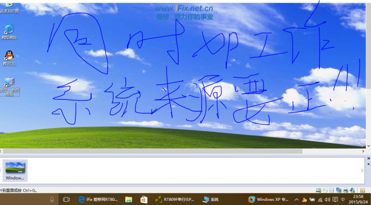The height and width of the screenshot is (205, 371).
Task: Open the thumbnail bar options dropdown arrow
Action: 368,164
